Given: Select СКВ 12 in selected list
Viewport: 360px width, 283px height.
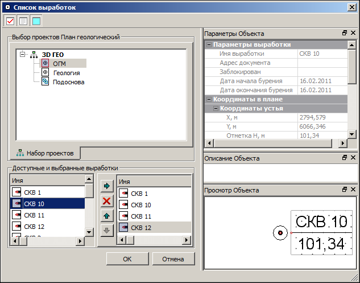Looking at the screenshot, I should [x=154, y=228].
